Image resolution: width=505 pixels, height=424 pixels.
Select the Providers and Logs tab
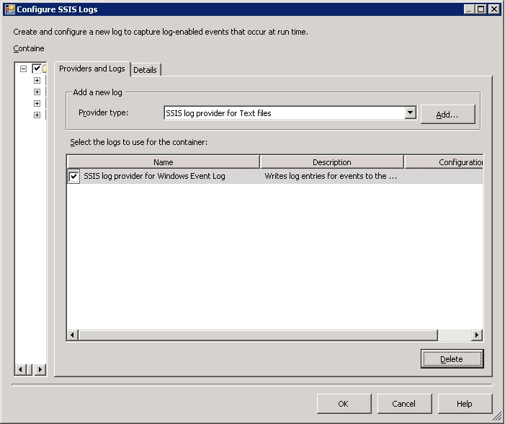pyautogui.click(x=92, y=69)
